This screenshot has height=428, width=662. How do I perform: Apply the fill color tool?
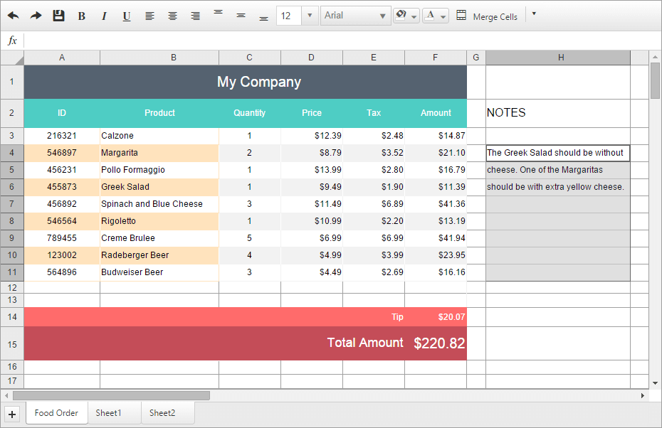[401, 15]
